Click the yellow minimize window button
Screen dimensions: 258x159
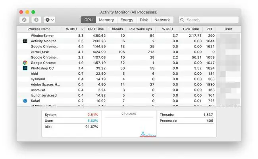click(x=27, y=12)
